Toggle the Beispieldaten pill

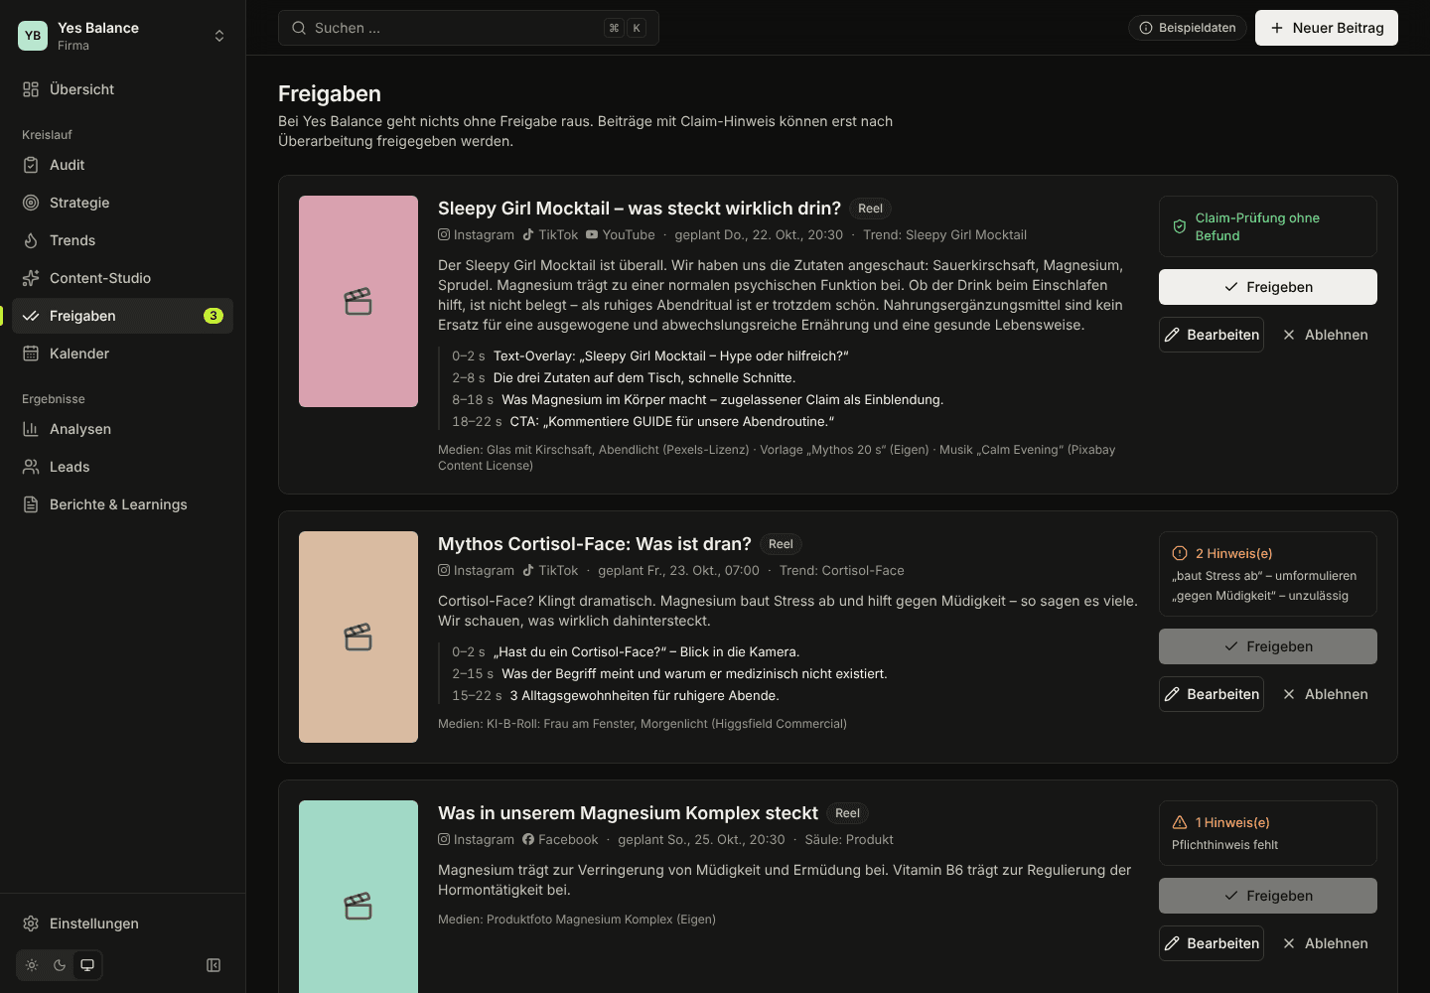(1188, 28)
